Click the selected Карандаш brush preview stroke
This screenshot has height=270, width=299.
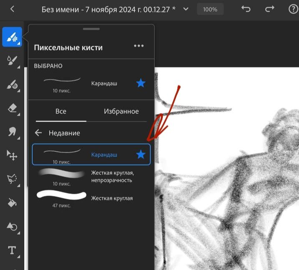[62, 80]
